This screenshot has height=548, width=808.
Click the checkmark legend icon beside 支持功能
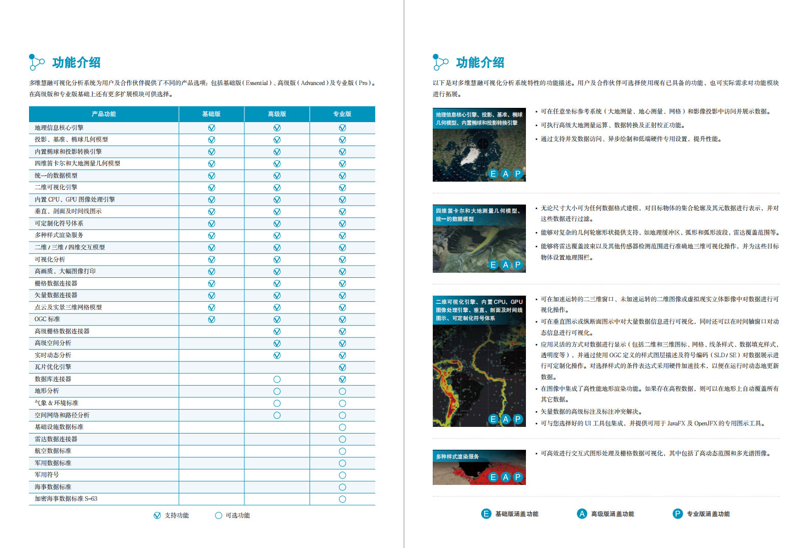click(x=157, y=515)
